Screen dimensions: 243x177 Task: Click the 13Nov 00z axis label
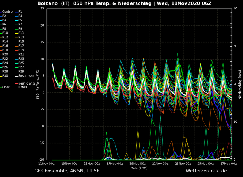click(69, 164)
